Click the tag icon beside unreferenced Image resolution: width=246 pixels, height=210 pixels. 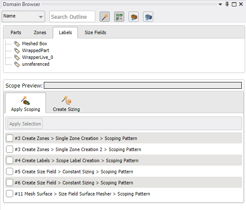coord(17,64)
